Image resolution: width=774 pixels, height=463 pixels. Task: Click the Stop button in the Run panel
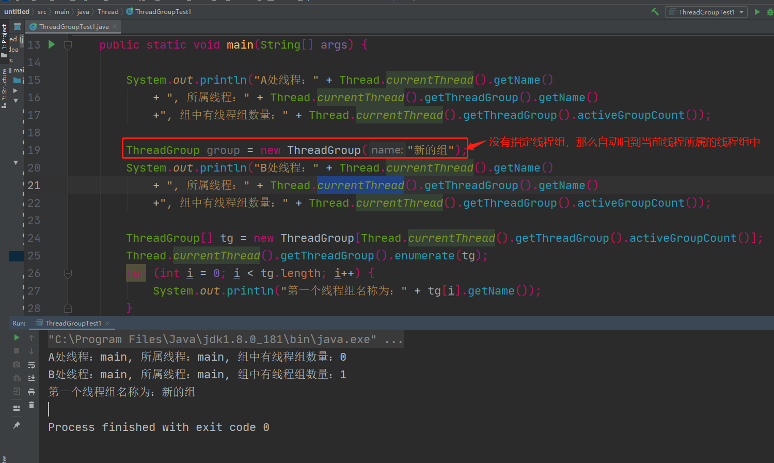pos(17,351)
